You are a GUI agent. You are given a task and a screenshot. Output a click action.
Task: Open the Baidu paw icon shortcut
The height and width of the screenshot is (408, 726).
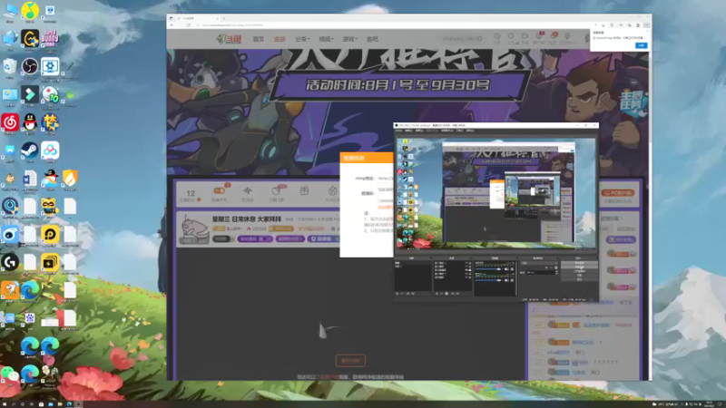point(30,318)
